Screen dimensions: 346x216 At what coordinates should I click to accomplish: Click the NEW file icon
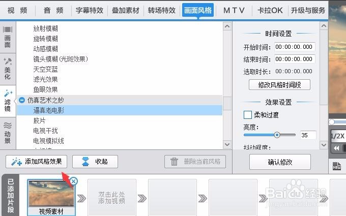(x=337, y=166)
